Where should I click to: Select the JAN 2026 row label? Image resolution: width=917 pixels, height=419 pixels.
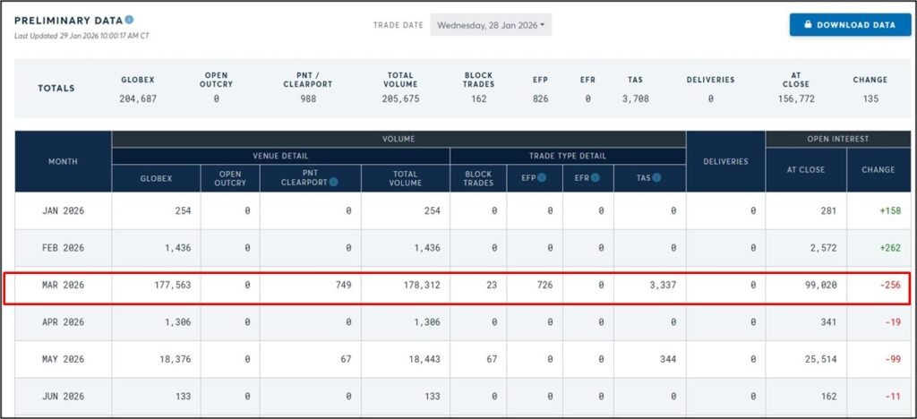click(x=63, y=211)
